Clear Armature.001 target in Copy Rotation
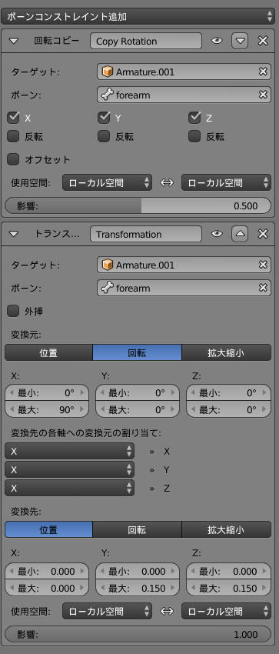The width and height of the screenshot is (279, 654). [x=263, y=72]
